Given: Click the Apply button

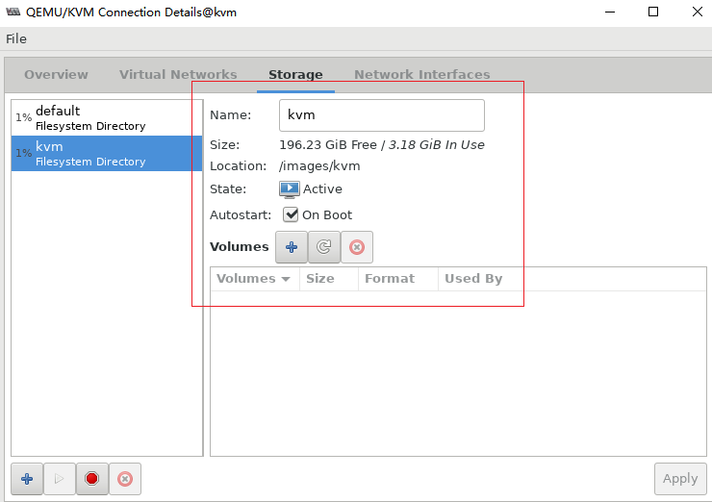Looking at the screenshot, I should coord(680,478).
